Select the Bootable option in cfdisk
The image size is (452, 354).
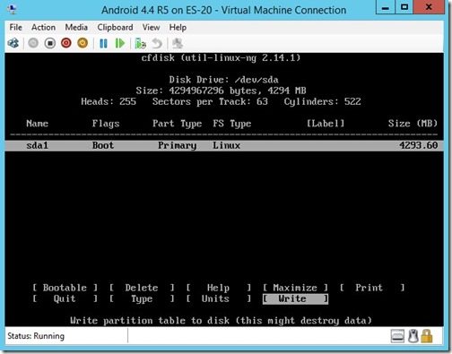pos(65,288)
